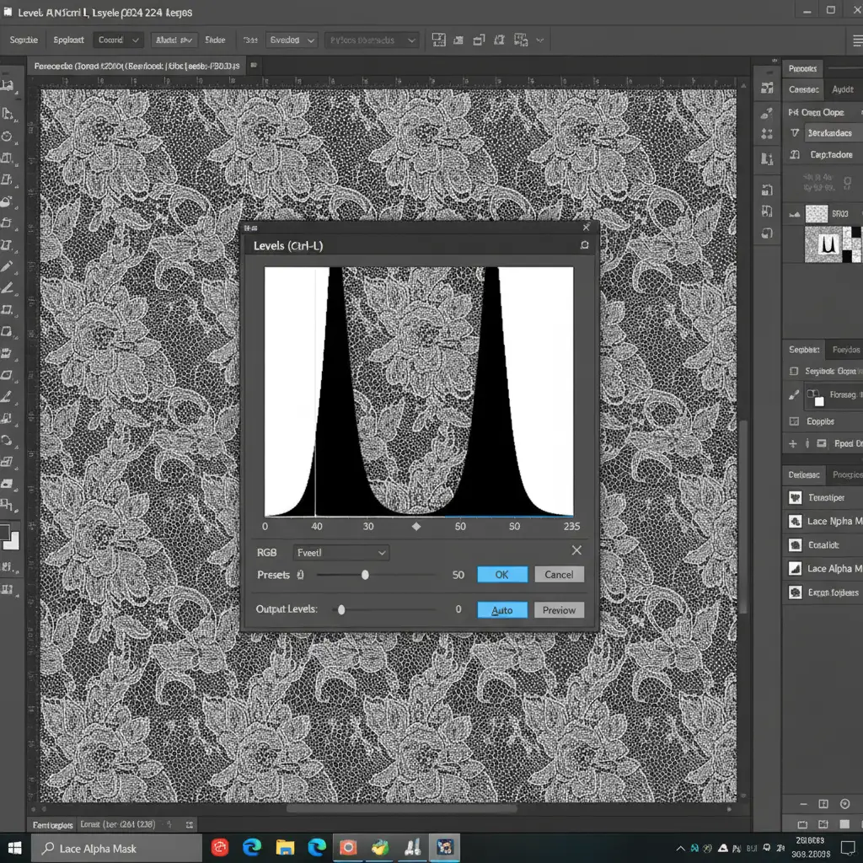This screenshot has height=863, width=863.
Task: Click the brush icon in Foeydos panel
Action: [793, 394]
